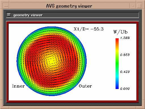Screen dimensions: 145x109
Task: Click the 0.859 colorbar label
Action: click(125, 55)
